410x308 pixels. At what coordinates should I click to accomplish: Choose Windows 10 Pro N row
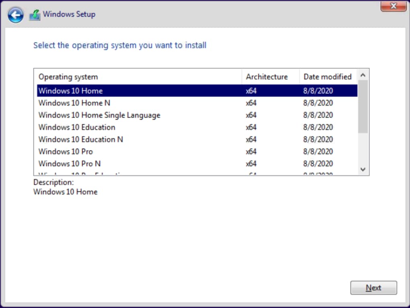pos(70,164)
